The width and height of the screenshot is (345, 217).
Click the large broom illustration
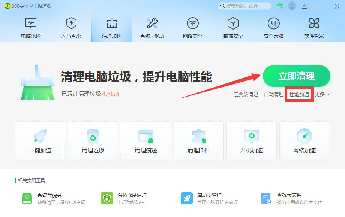(37, 82)
